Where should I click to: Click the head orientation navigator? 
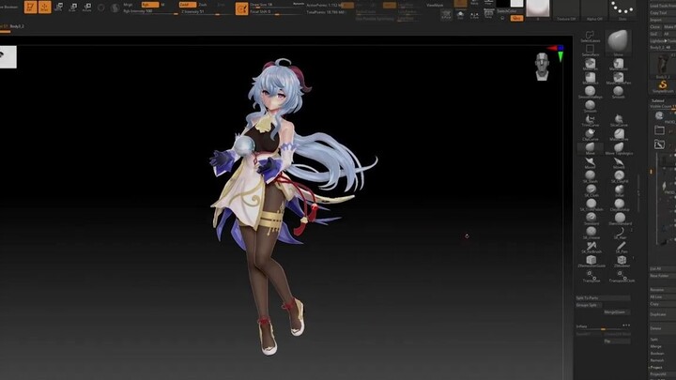coord(542,67)
